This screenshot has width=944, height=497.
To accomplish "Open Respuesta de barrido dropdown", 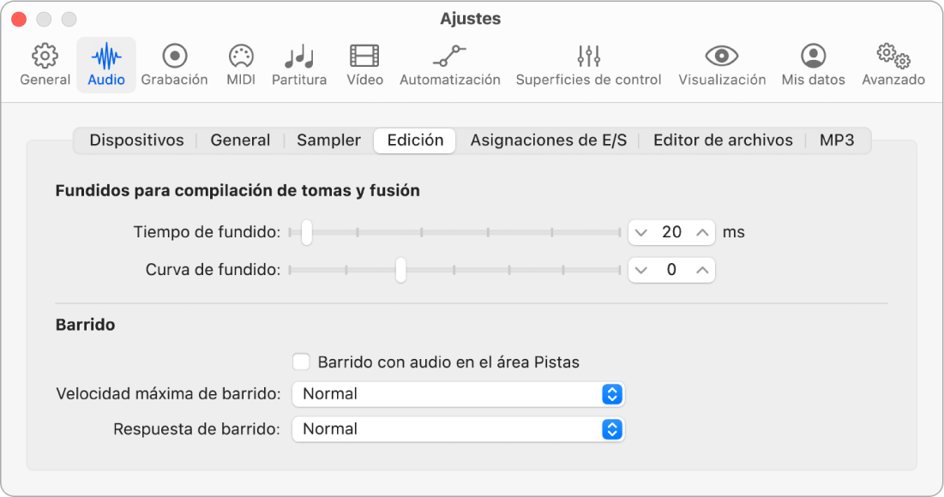I will coord(458,429).
